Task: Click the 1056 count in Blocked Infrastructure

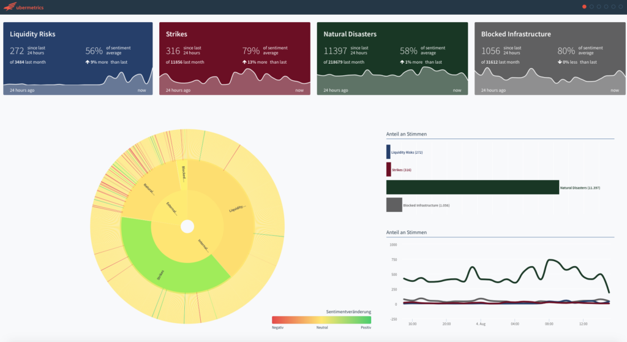Action: coord(490,51)
